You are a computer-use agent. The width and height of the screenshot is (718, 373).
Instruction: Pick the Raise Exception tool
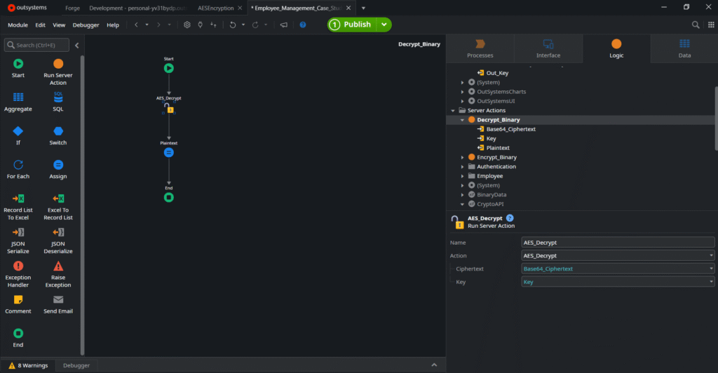pyautogui.click(x=58, y=274)
